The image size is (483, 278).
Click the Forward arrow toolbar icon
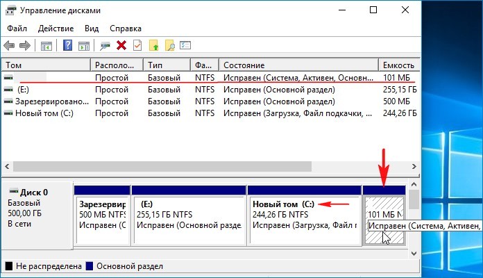point(25,46)
